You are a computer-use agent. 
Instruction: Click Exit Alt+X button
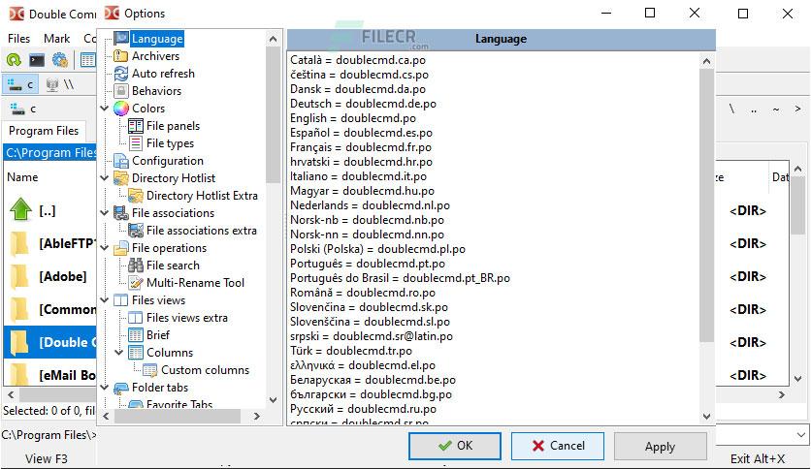coord(758,458)
